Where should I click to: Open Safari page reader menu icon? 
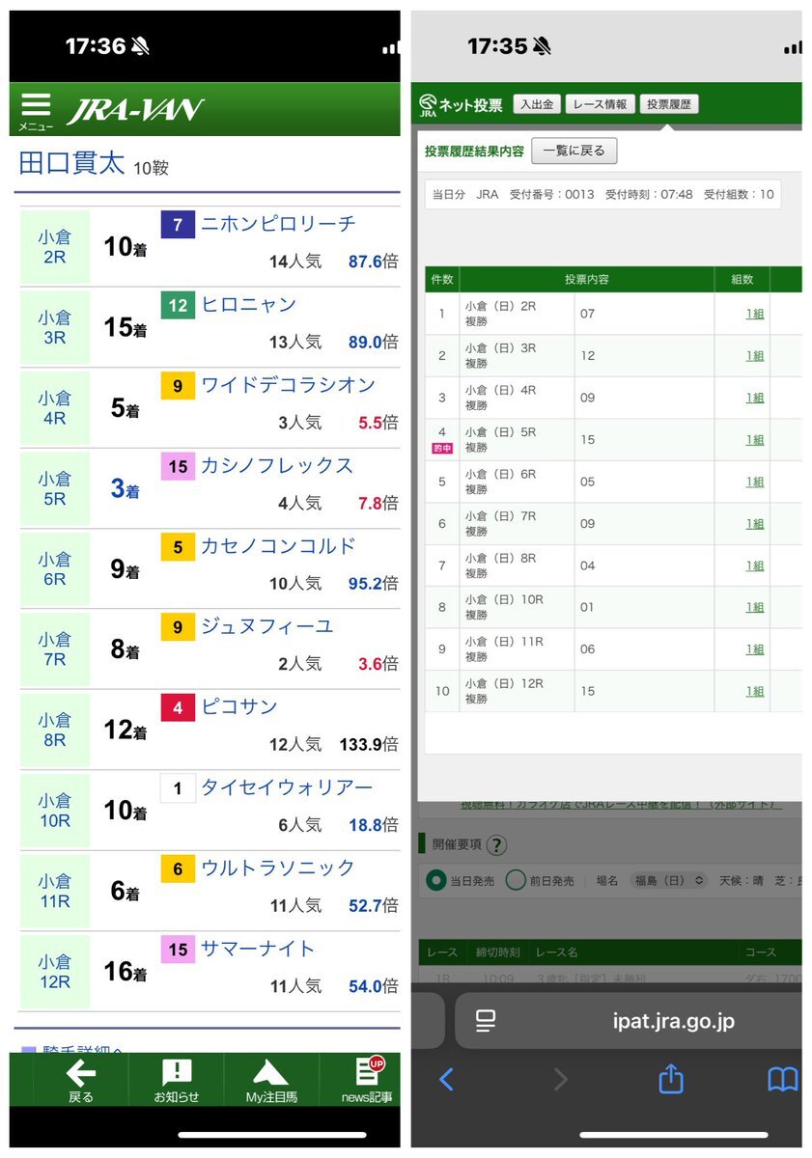click(x=486, y=1020)
